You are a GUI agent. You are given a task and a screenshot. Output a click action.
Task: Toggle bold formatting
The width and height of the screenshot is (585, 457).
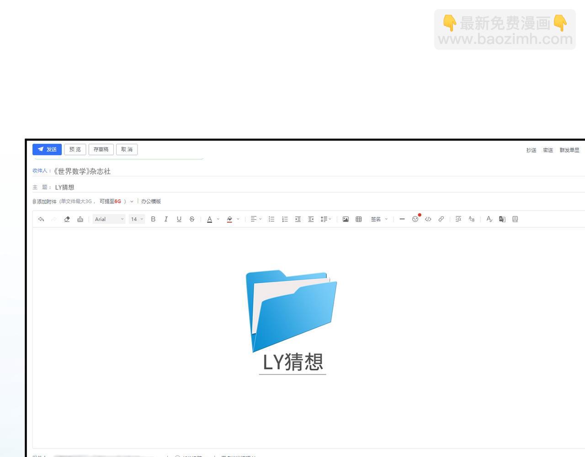click(x=153, y=219)
